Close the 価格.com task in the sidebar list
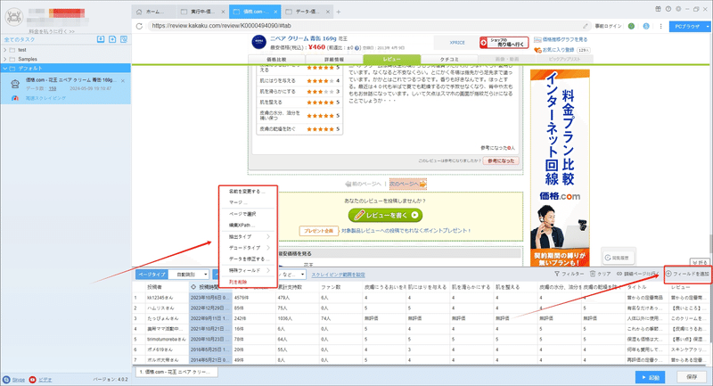Screen dimensions: 713x386 123,81
